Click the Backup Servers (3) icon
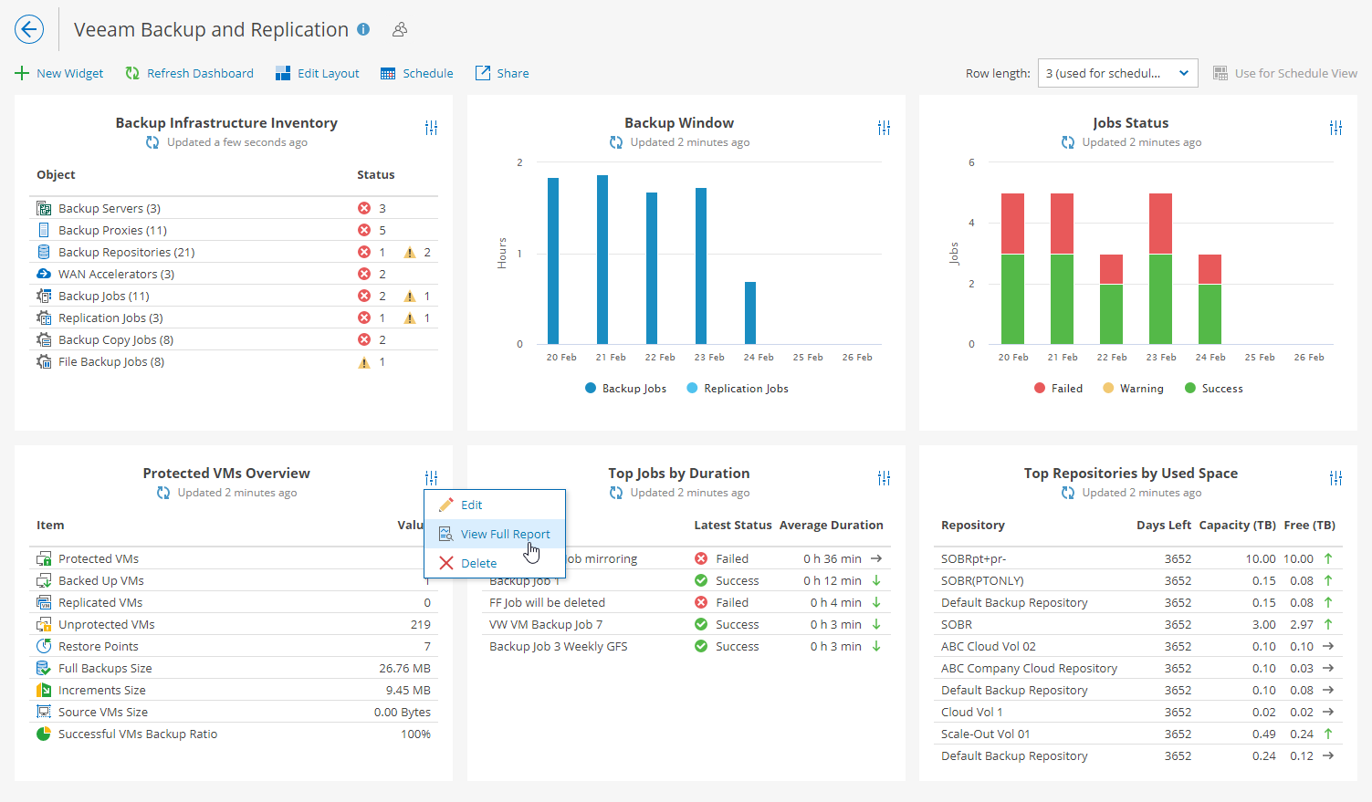Screen dimensions: 1372x802 click(x=44, y=208)
